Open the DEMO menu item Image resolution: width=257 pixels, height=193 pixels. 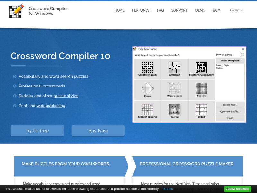[200, 10]
